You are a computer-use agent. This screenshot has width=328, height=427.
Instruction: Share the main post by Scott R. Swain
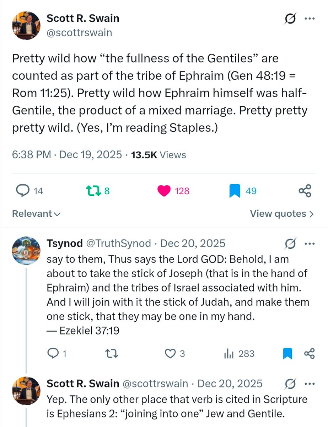click(x=305, y=191)
